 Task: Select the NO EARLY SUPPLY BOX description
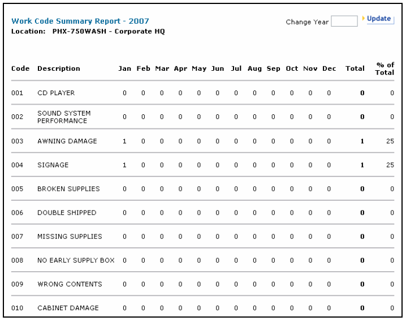pos(76,260)
